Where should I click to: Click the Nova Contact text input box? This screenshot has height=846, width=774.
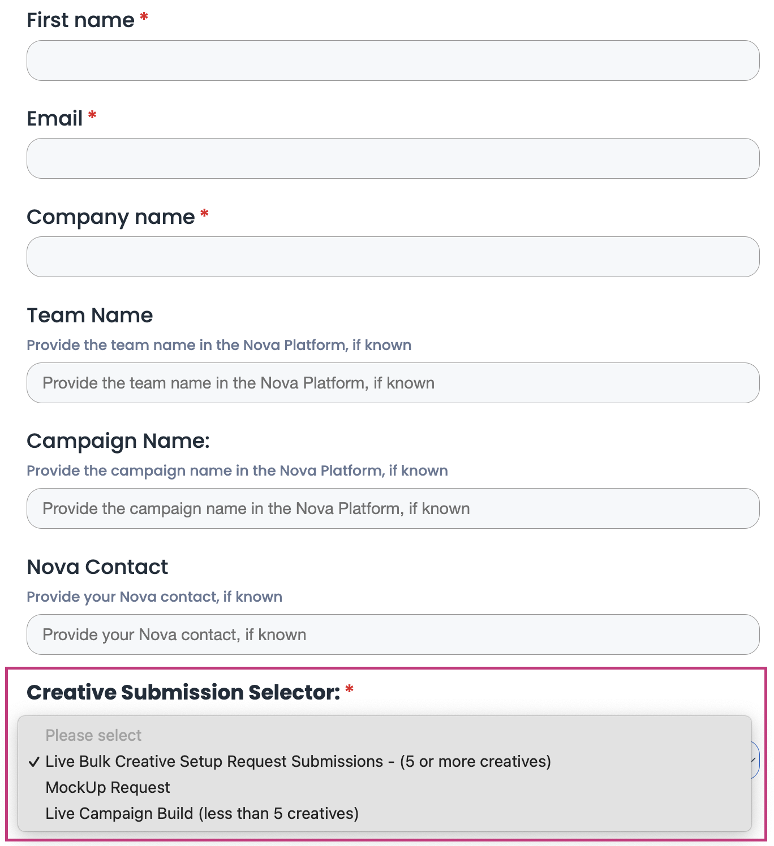click(x=393, y=634)
